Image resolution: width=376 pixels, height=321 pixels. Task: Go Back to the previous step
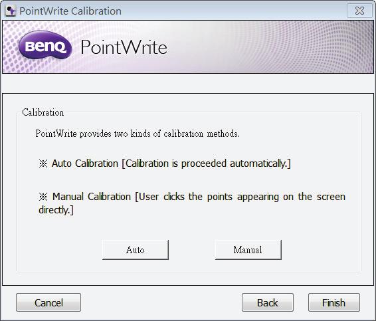click(x=267, y=302)
